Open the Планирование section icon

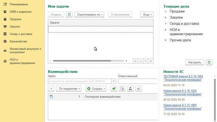click(x=5, y=4)
